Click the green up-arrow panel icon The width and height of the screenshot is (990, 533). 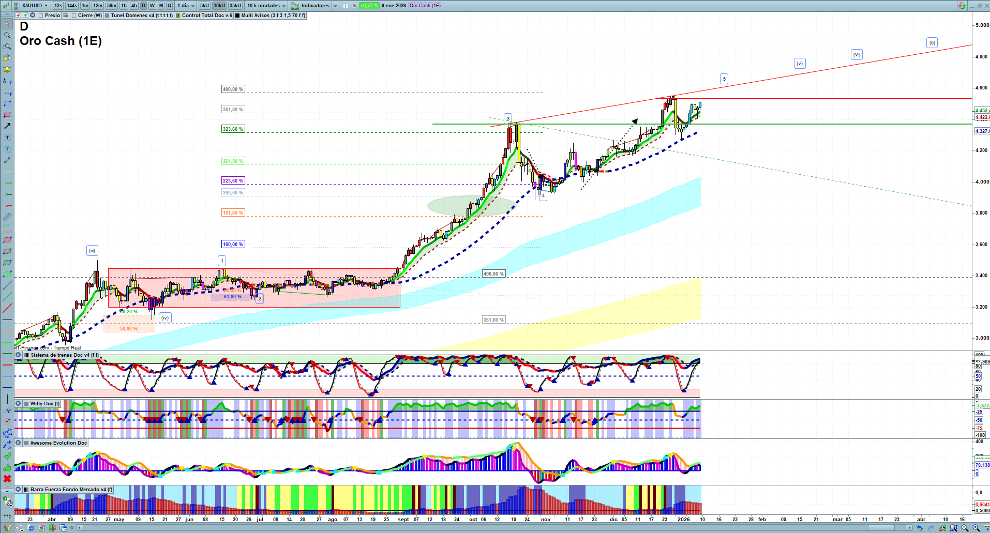[x=25, y=16]
